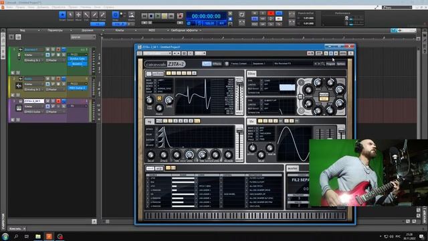Switch to the arp tab next to mod

[x=159, y=168]
